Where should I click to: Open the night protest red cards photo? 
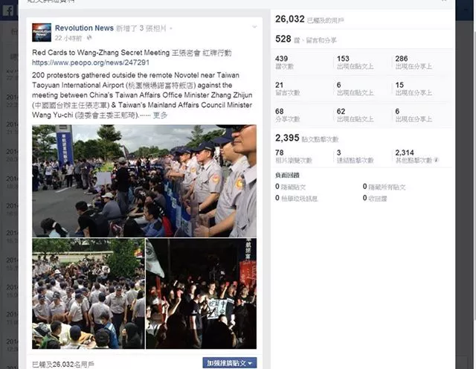pos(201,293)
